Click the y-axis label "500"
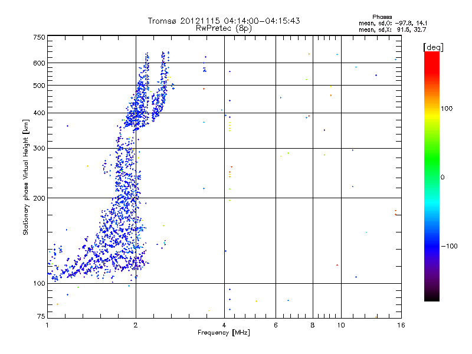The height and width of the screenshot is (354, 472). coord(39,86)
